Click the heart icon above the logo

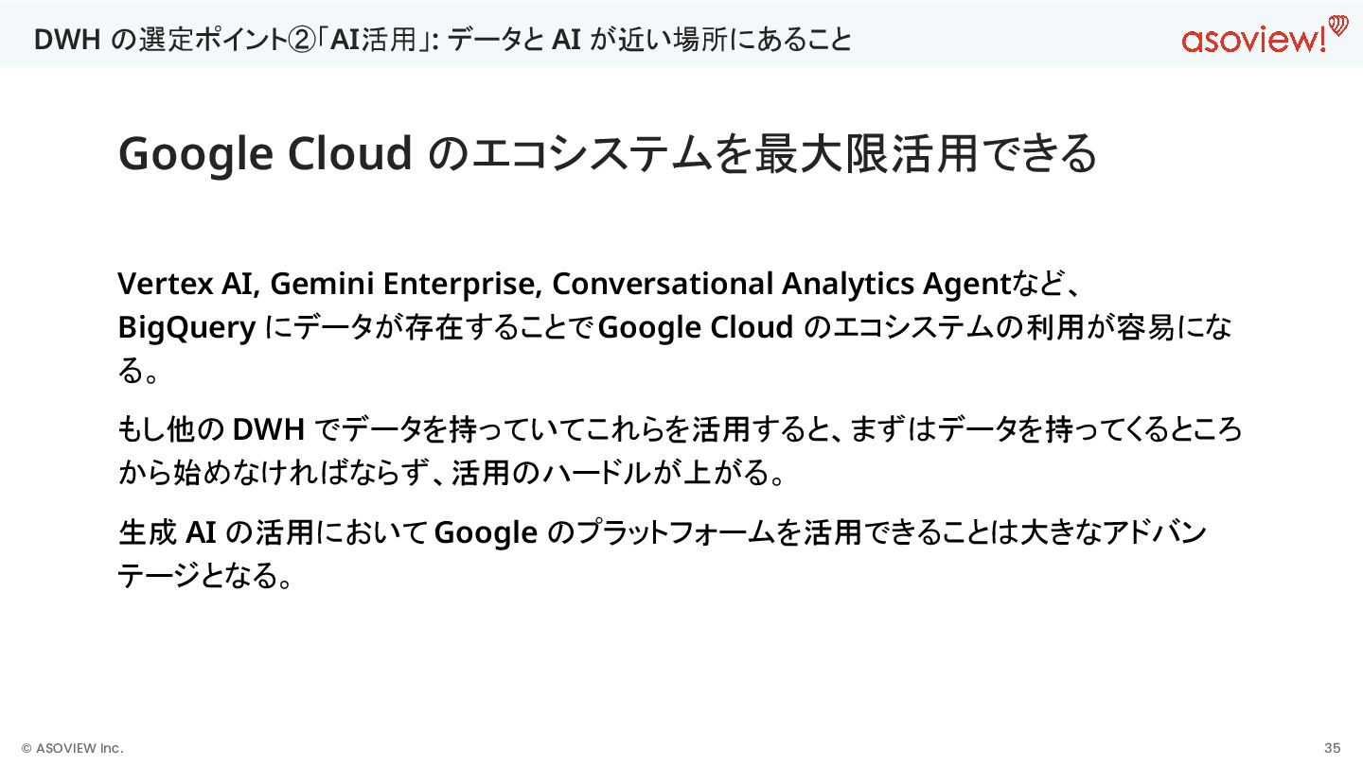1337,24
